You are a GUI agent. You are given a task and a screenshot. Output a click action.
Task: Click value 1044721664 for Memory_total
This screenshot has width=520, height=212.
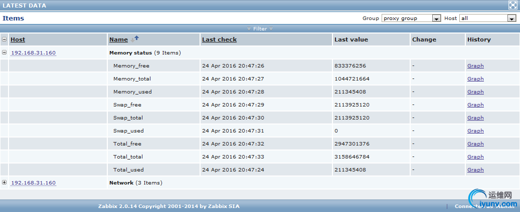click(x=352, y=78)
